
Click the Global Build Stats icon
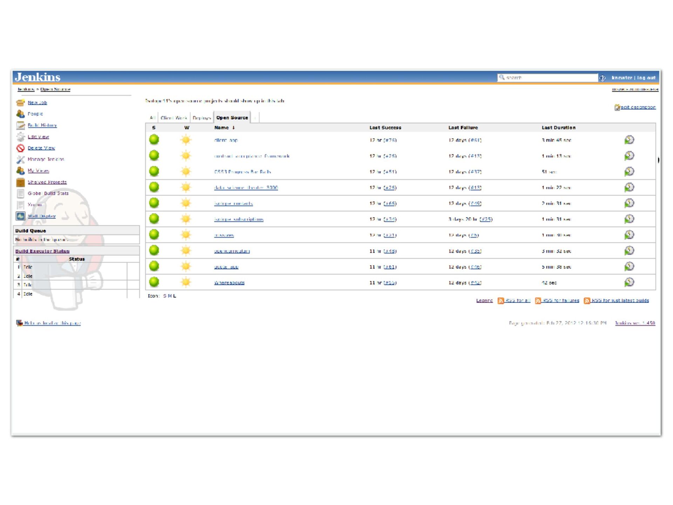click(x=20, y=193)
